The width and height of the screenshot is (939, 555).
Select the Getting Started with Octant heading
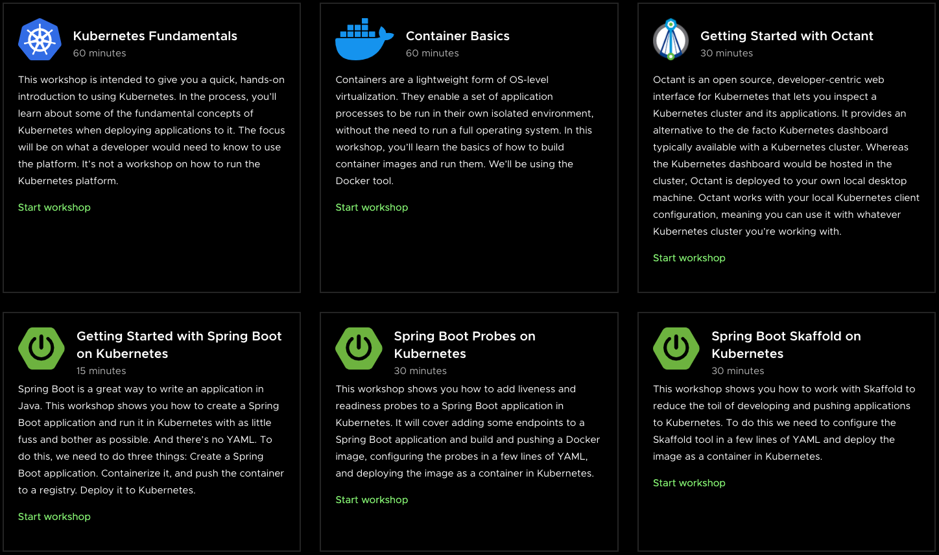click(x=787, y=36)
